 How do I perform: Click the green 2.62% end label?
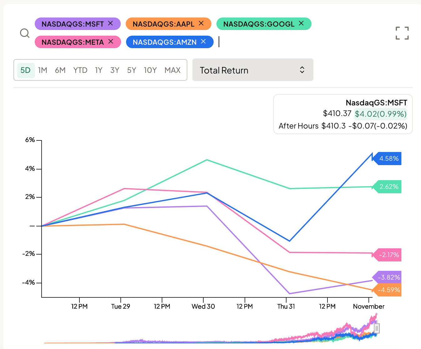point(387,187)
